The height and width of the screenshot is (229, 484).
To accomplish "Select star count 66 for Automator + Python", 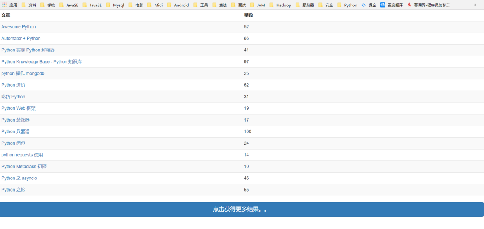I will point(247,39).
